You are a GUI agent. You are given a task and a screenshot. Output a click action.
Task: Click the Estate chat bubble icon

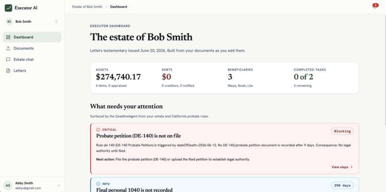pos(8,59)
